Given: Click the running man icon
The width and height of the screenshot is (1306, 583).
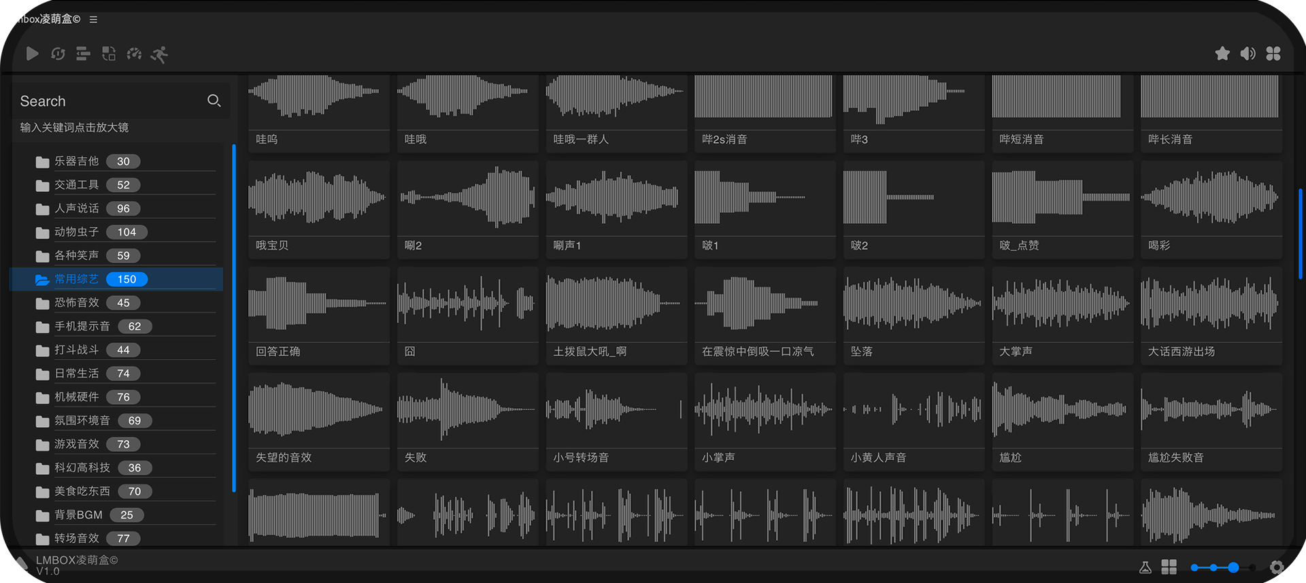Looking at the screenshot, I should pyautogui.click(x=159, y=54).
